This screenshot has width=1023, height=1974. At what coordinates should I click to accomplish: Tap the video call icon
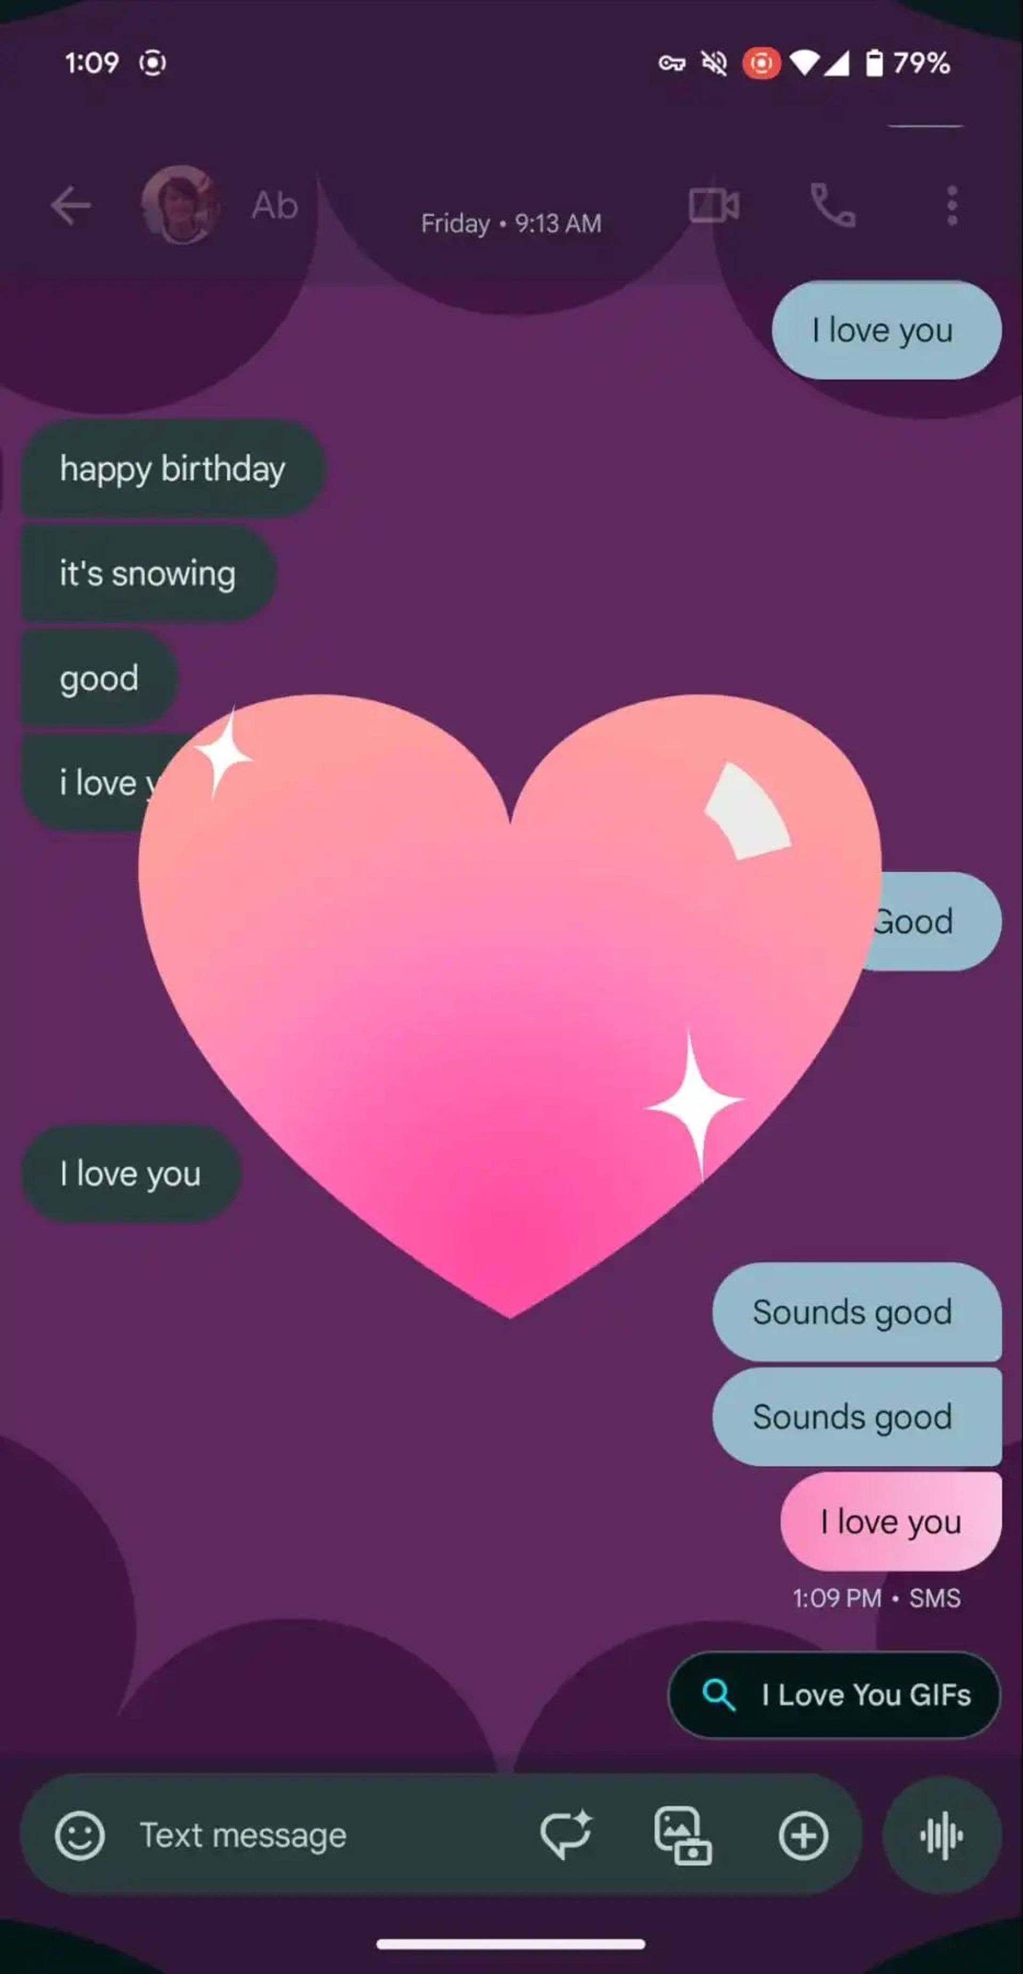(715, 205)
